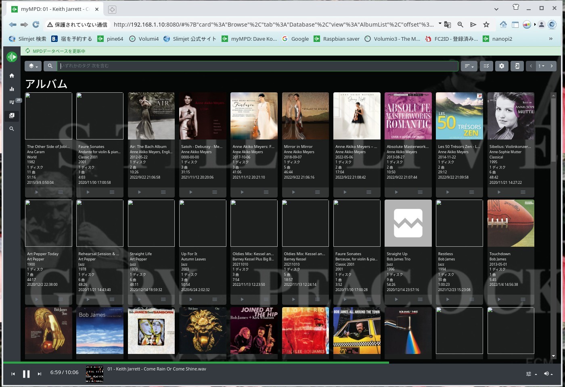Go to next album page
Viewport: 565px width, 387px height.
552,66
